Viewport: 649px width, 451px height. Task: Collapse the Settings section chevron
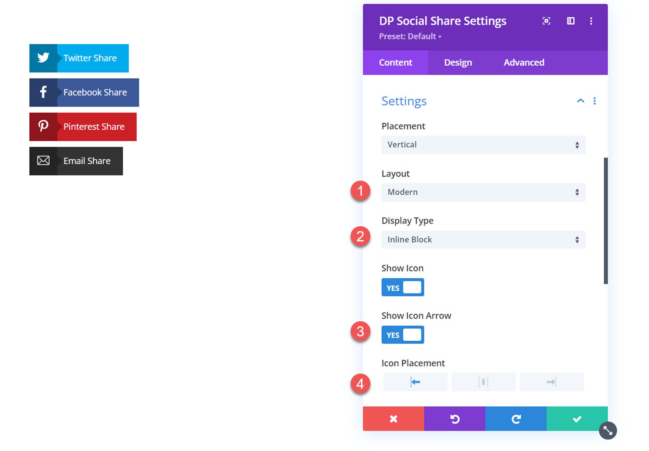click(580, 101)
